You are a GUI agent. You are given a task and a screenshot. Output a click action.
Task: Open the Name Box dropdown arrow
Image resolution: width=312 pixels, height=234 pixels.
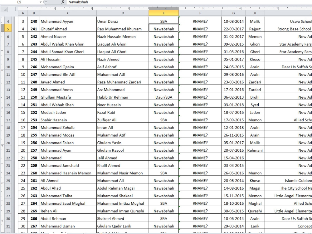pos(41,2)
